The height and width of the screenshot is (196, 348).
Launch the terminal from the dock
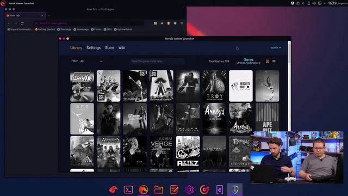click(x=128, y=189)
